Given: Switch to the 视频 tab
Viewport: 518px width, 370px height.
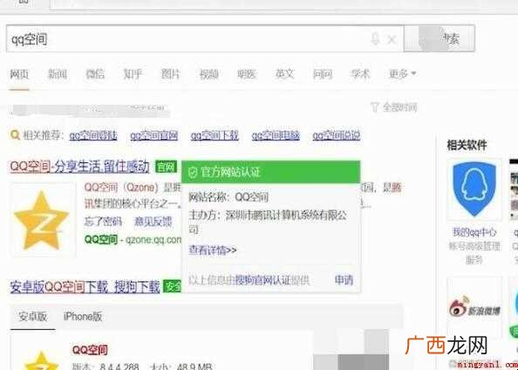Looking at the screenshot, I should click(208, 73).
